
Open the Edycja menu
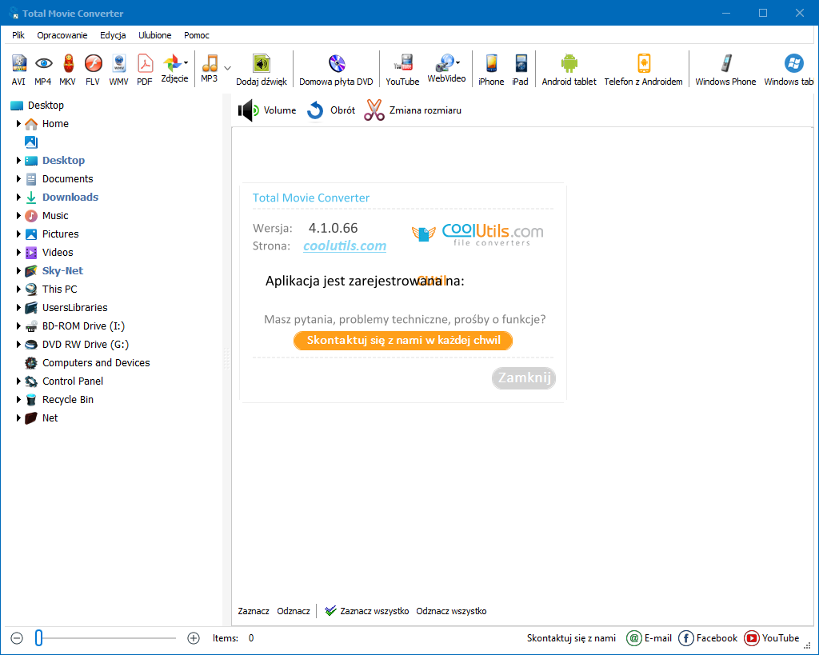(x=113, y=35)
